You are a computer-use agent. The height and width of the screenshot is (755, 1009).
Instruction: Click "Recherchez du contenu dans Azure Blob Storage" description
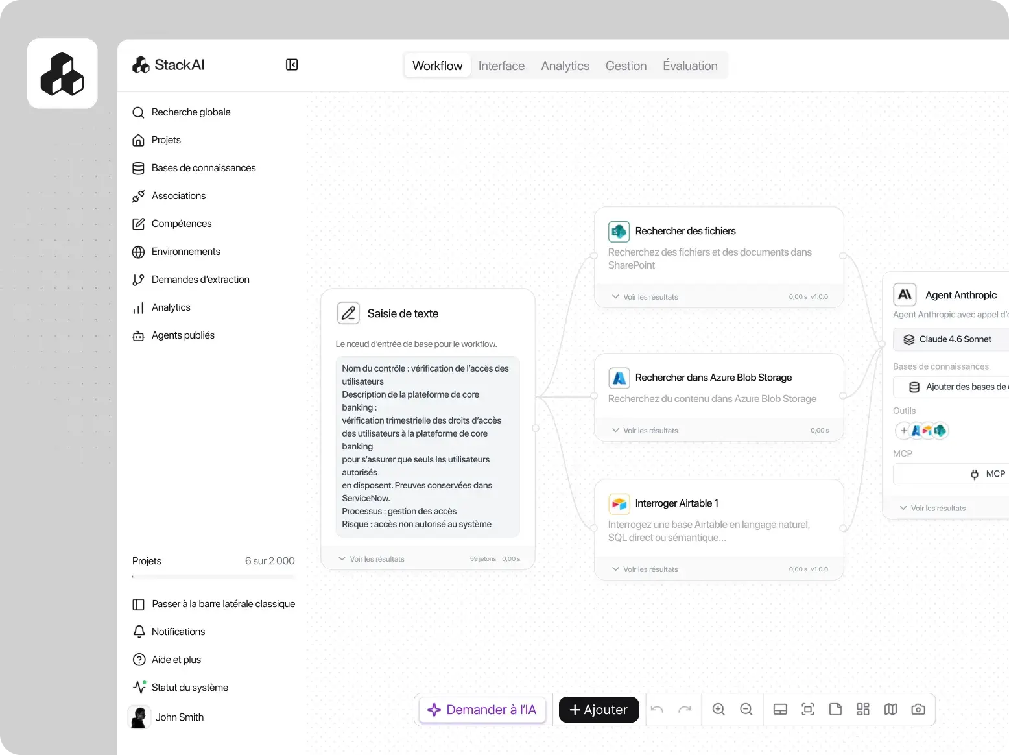coord(712,400)
